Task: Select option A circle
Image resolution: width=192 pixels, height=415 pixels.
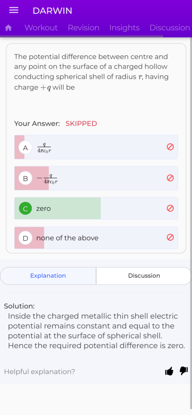Action: click(26, 148)
